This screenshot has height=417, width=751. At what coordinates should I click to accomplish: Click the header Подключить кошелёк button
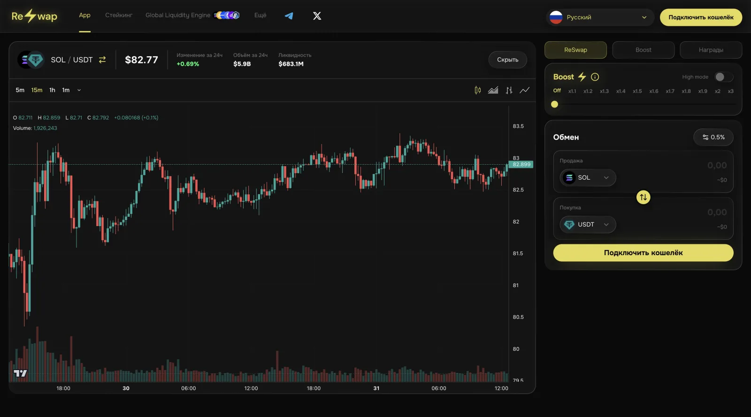(701, 17)
